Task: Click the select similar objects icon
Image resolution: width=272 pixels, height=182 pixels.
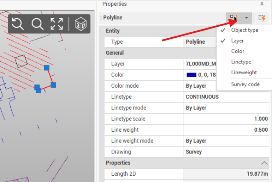Action: 233,18
